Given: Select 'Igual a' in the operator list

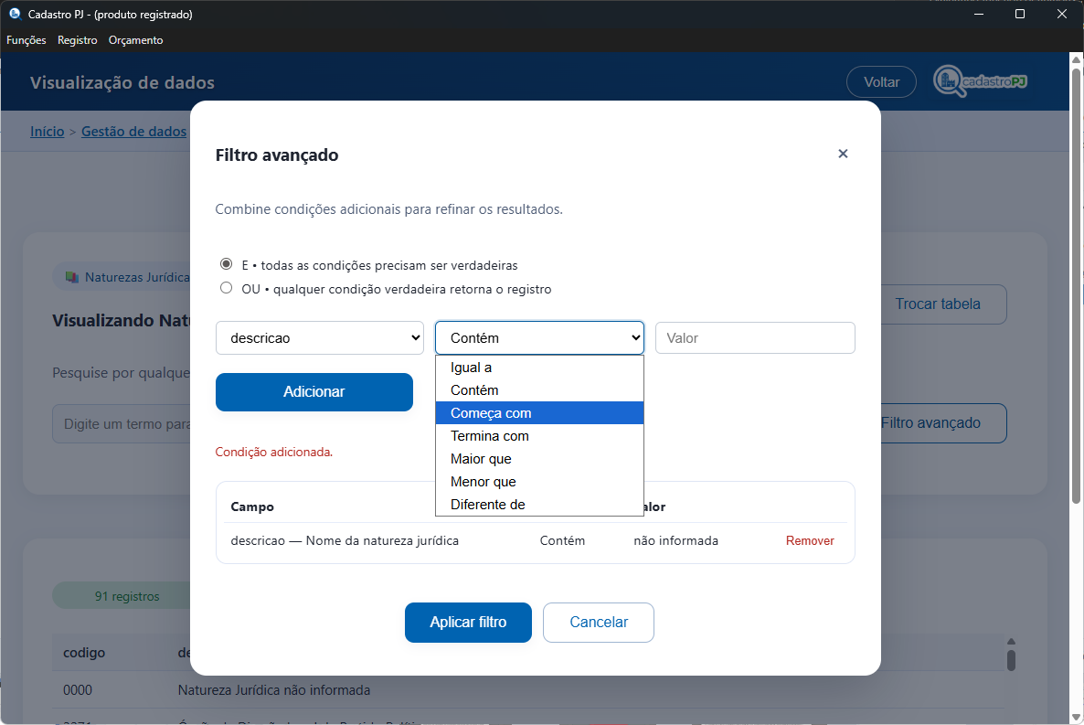Looking at the screenshot, I should tap(539, 368).
